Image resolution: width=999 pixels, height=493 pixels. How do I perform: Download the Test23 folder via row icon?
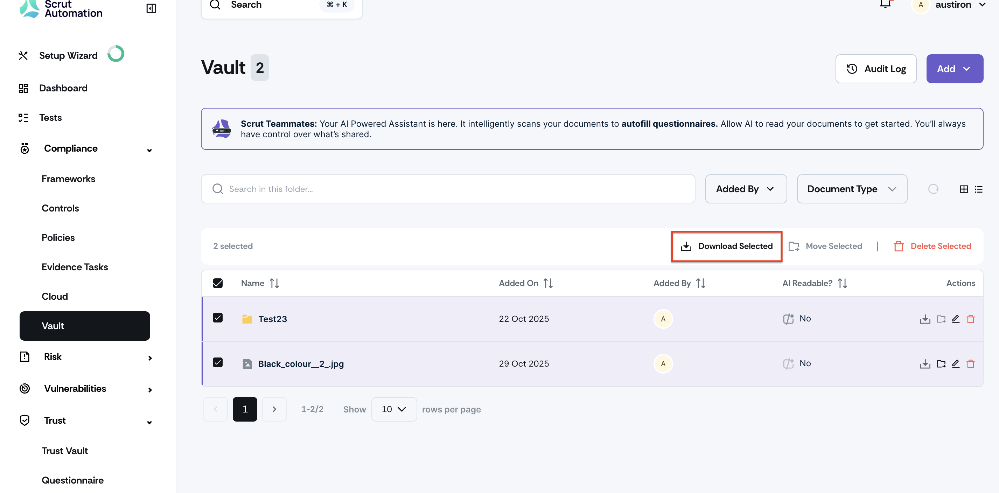925,319
